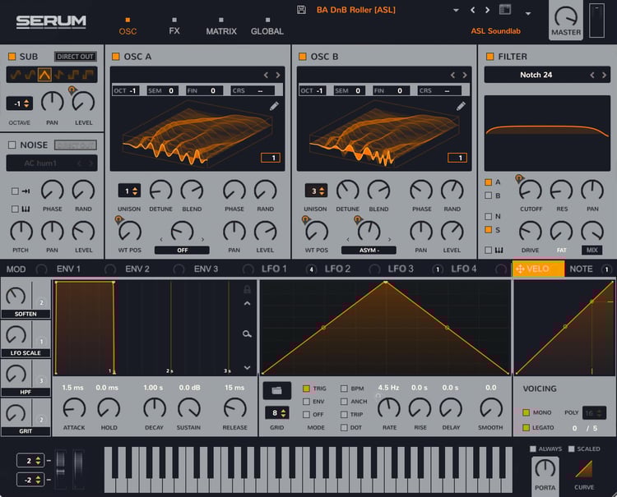Click the filter RES knob

point(562,191)
